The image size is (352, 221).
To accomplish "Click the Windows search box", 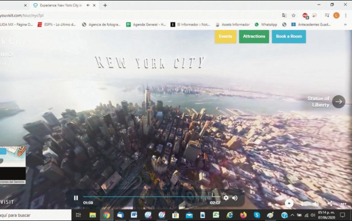I will click(36, 215).
